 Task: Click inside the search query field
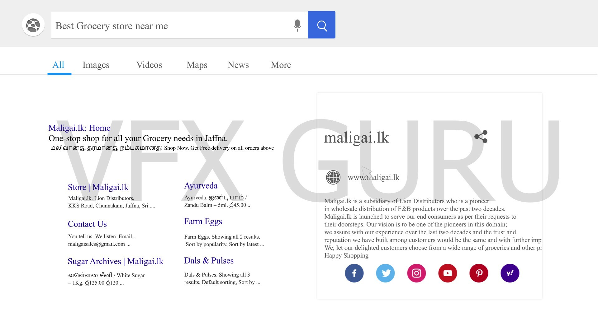pyautogui.click(x=168, y=26)
